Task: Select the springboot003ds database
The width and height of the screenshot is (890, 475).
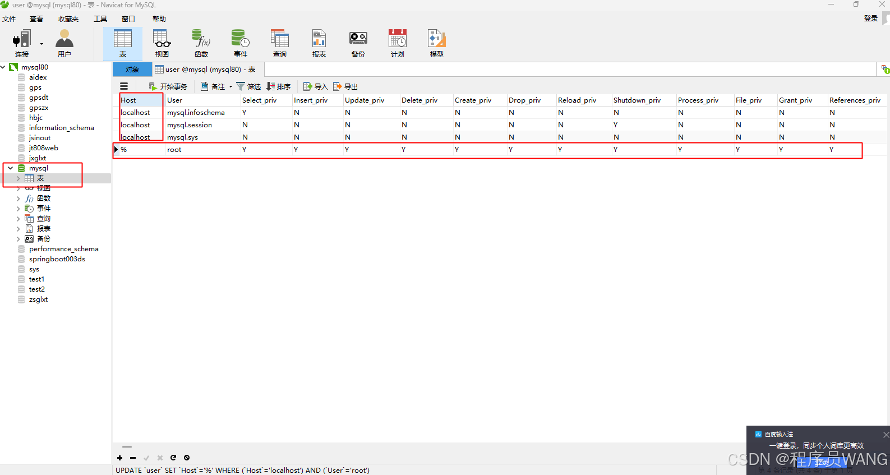Action: tap(57, 259)
